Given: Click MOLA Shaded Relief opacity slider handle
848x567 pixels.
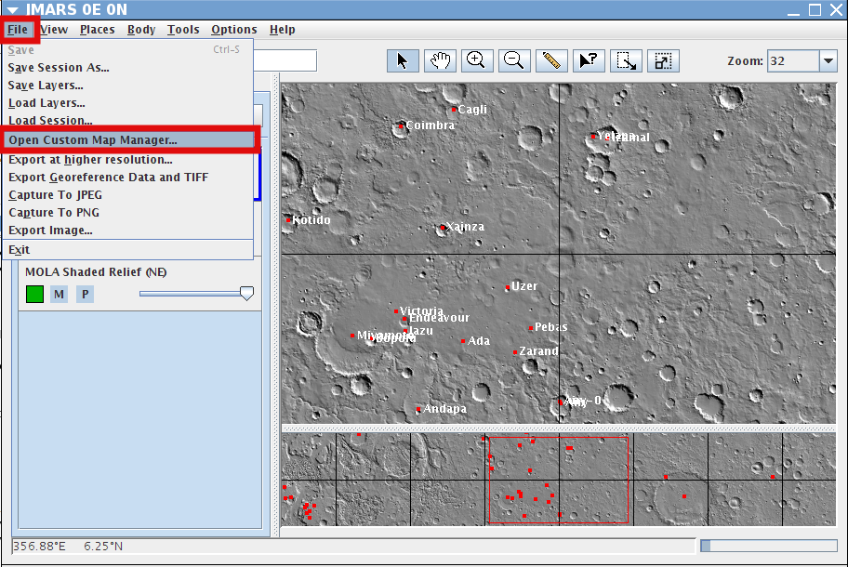Looking at the screenshot, I should click(246, 294).
